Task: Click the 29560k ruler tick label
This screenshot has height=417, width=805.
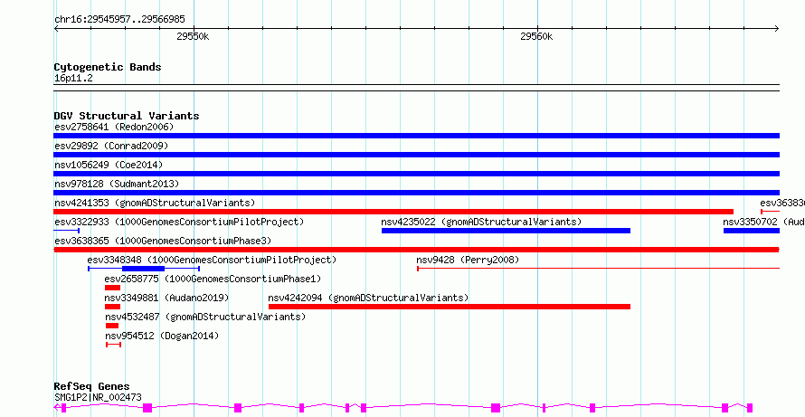Action: [x=537, y=36]
